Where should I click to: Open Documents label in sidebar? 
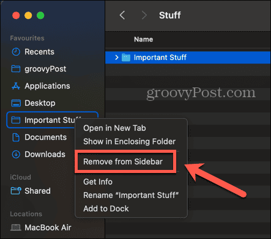[46, 138]
